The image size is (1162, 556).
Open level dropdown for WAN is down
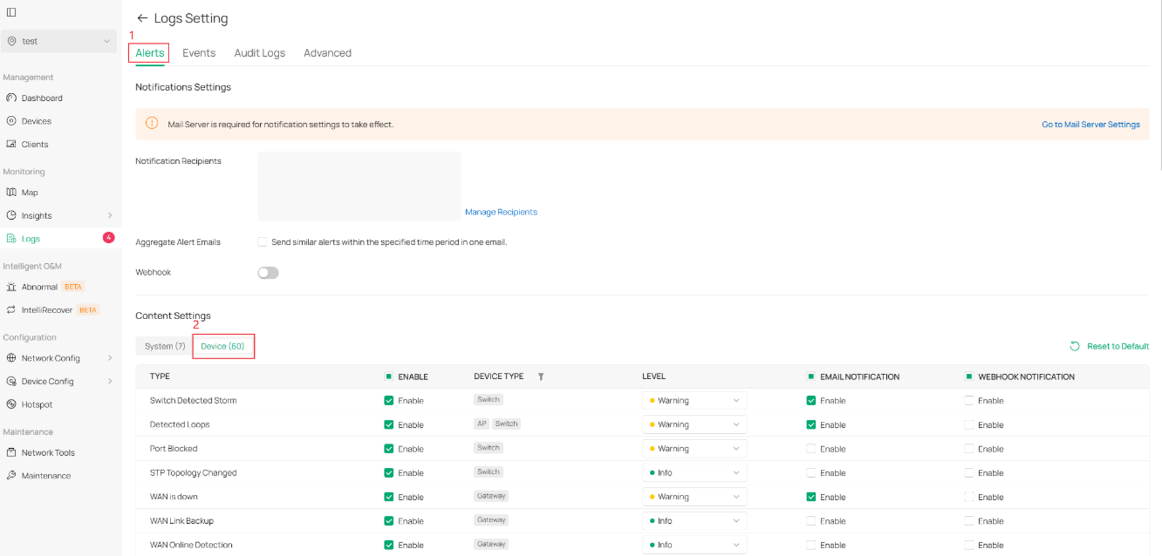(695, 497)
